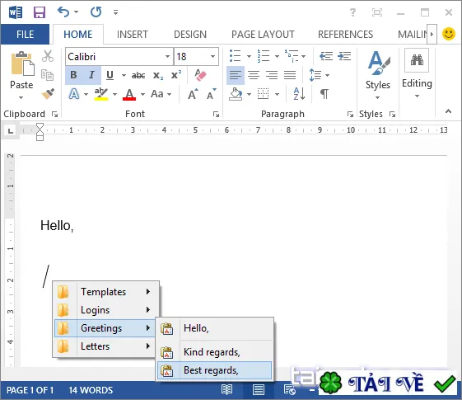Image resolution: width=462 pixels, height=400 pixels.
Task: Toggle Bold formatting
Action: pyautogui.click(x=73, y=75)
